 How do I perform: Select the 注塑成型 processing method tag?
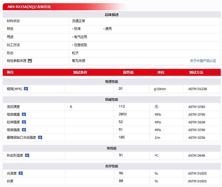pos(80,45)
